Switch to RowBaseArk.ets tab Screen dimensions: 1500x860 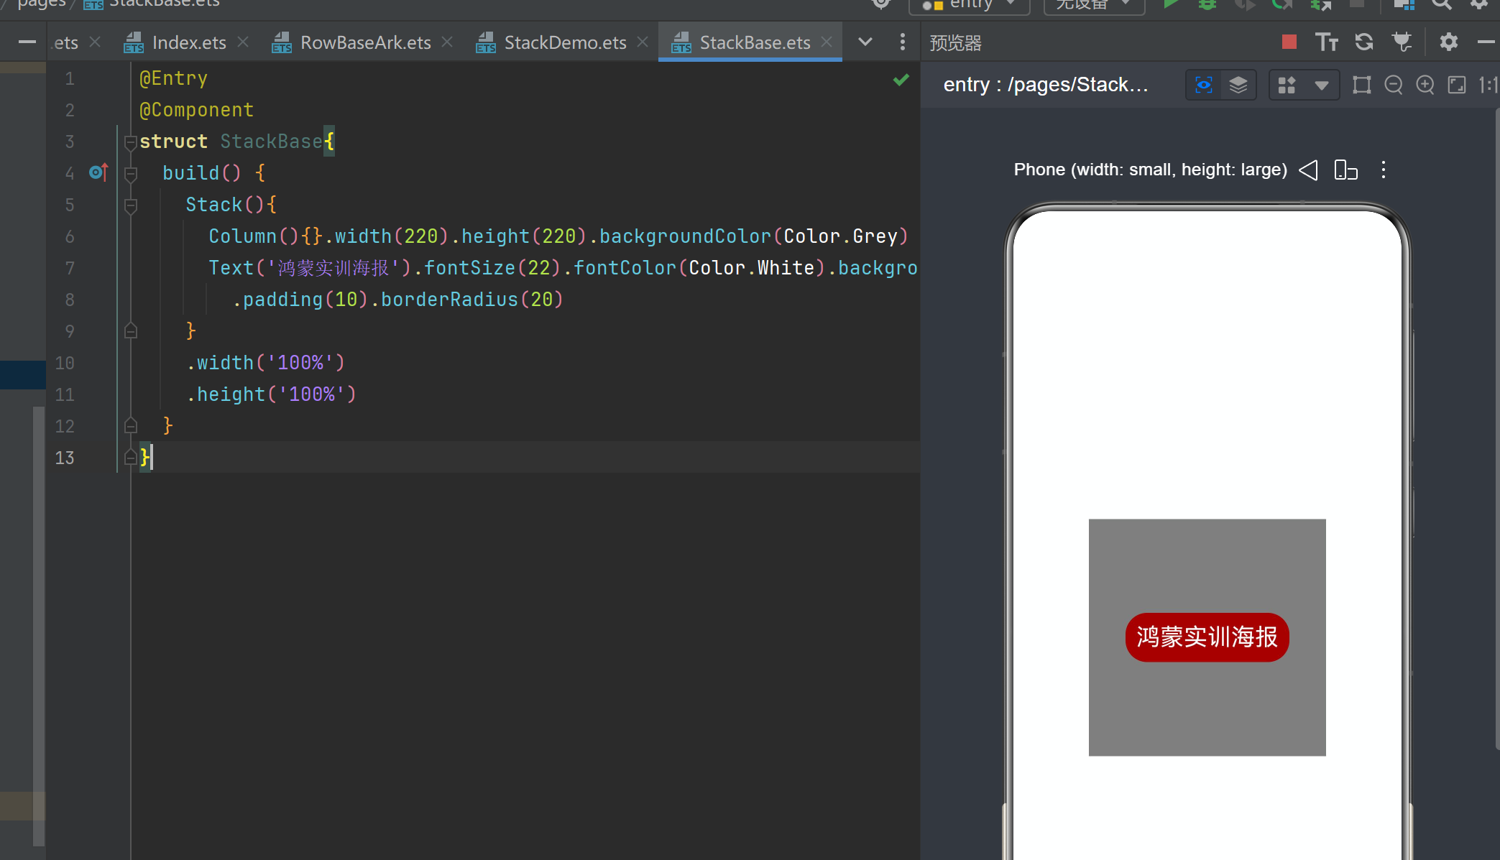[365, 42]
